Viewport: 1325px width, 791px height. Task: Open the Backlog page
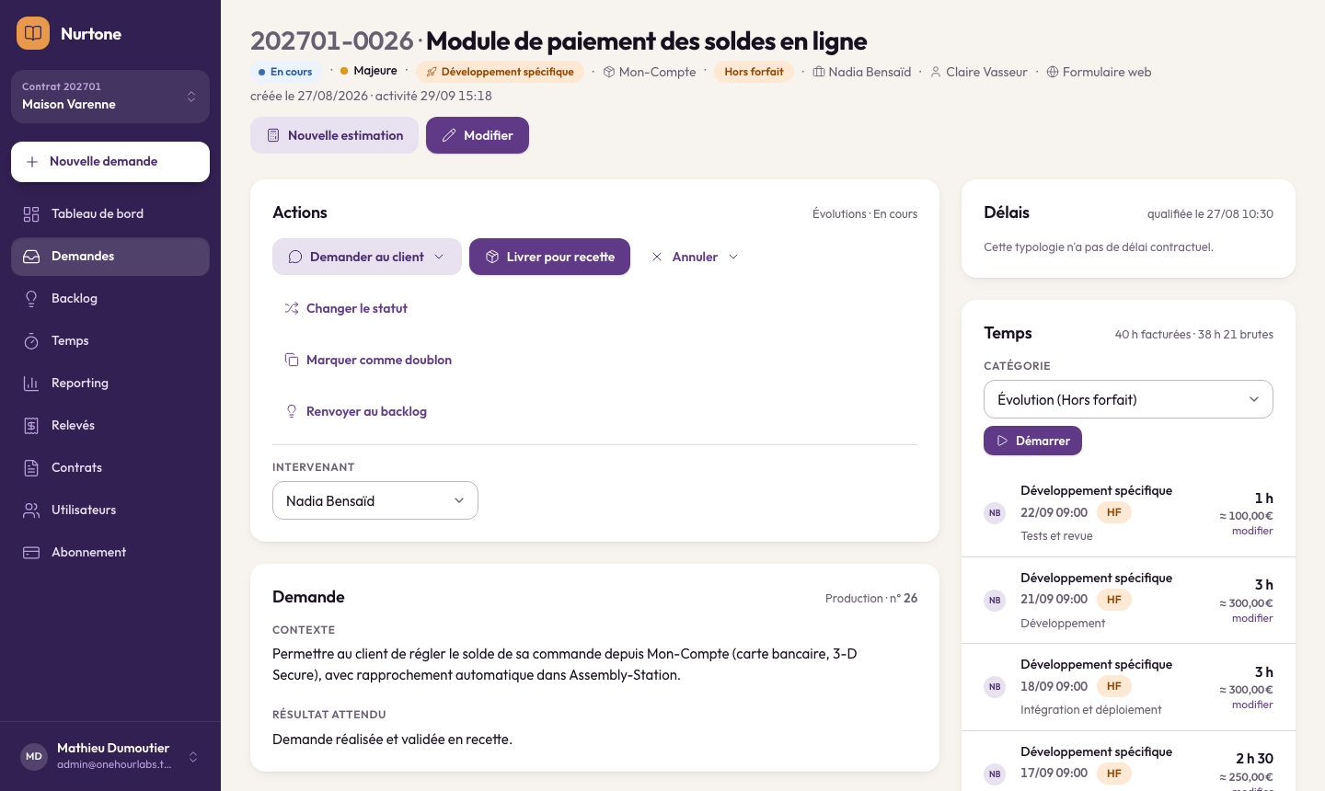[110, 298]
